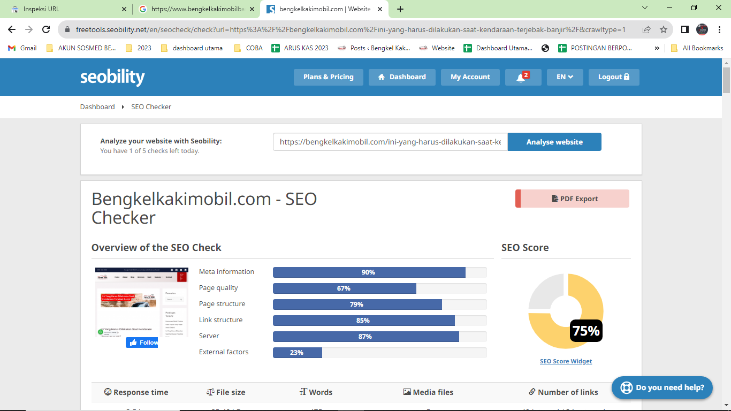Screen dimensions: 731x411
Task: Log out with the Logout button
Action: (614, 77)
